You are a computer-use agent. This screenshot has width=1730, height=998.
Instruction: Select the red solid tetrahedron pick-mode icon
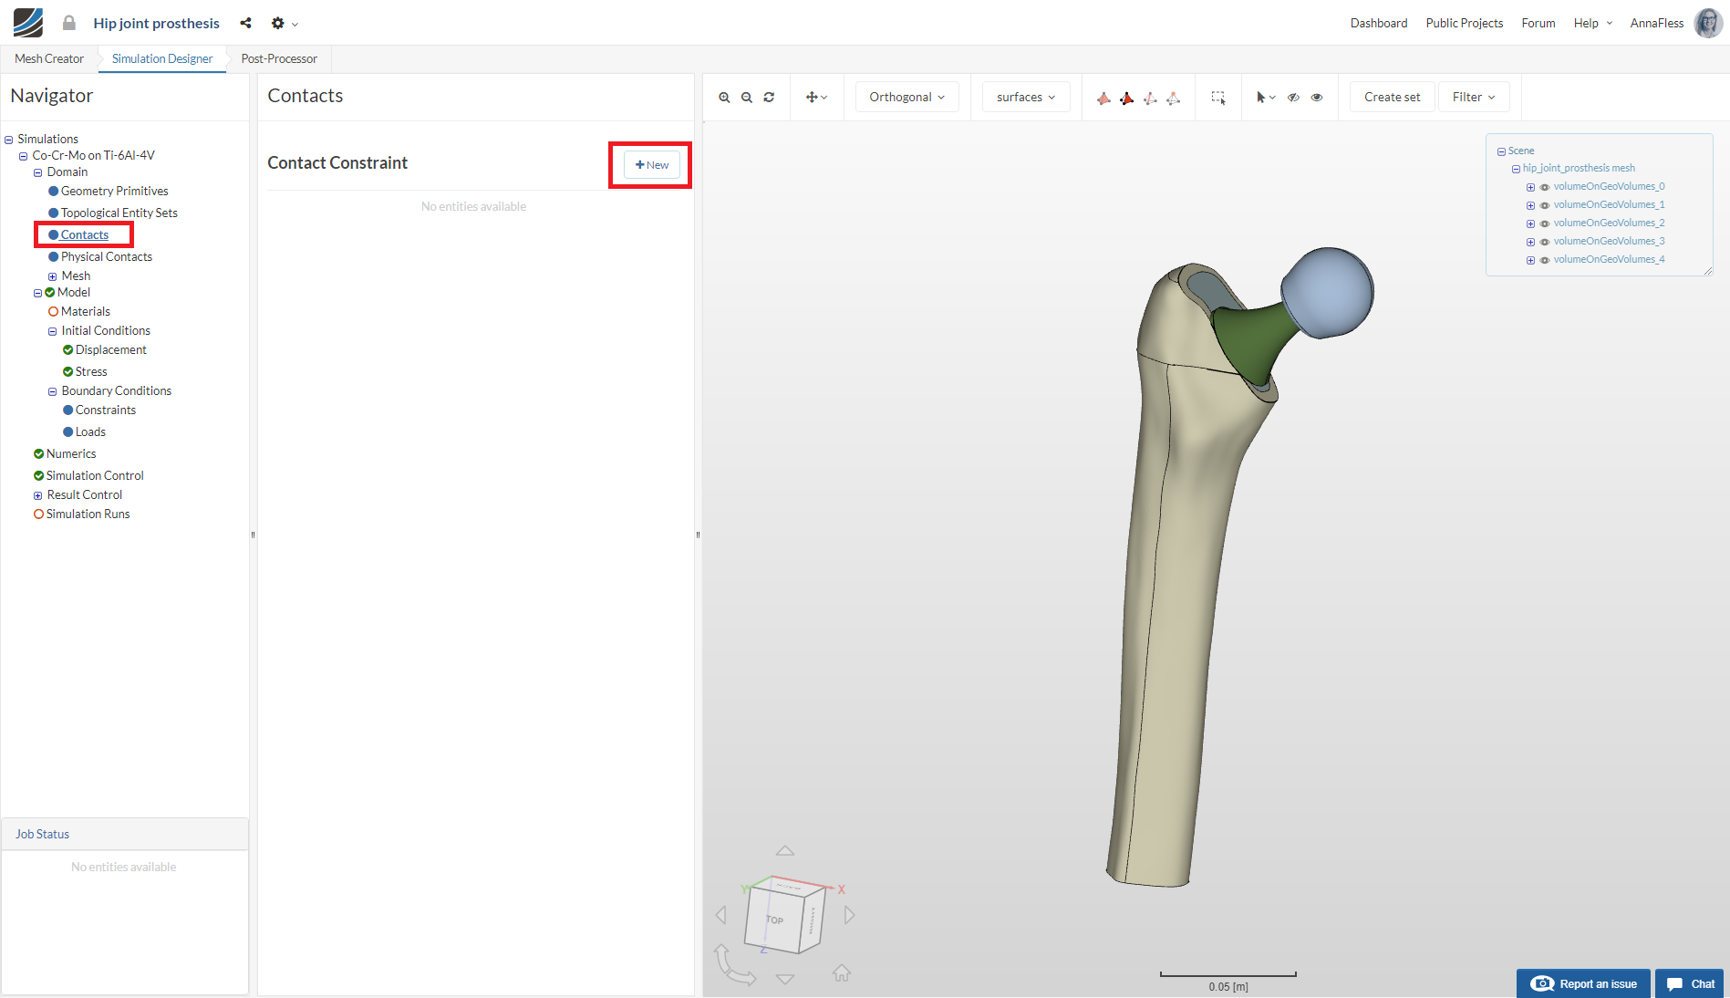coord(1127,98)
